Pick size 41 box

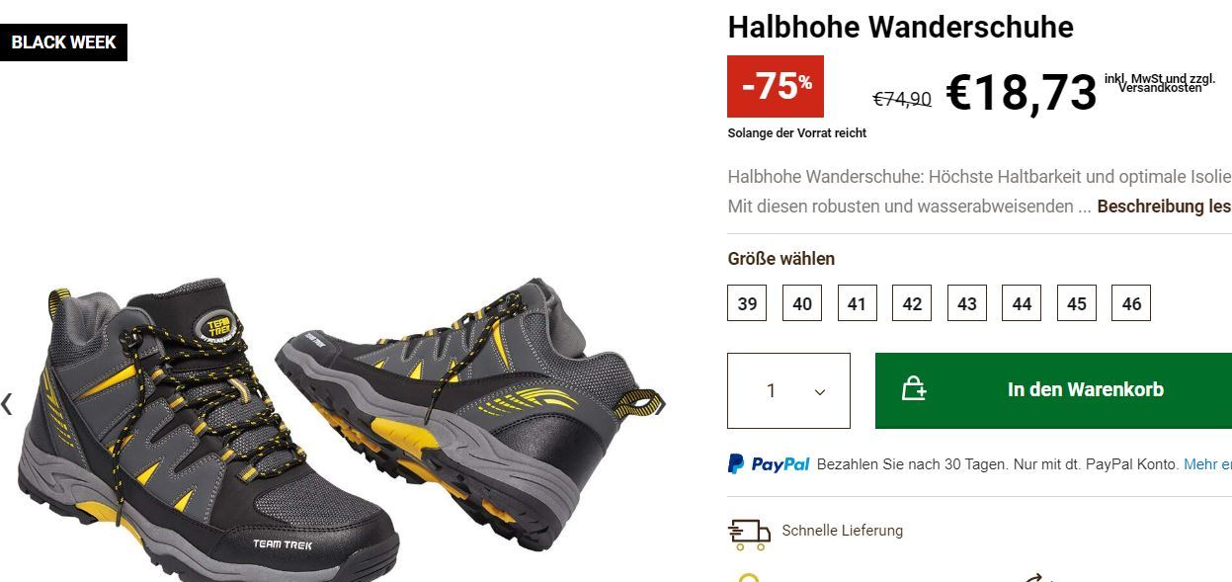[x=857, y=303]
